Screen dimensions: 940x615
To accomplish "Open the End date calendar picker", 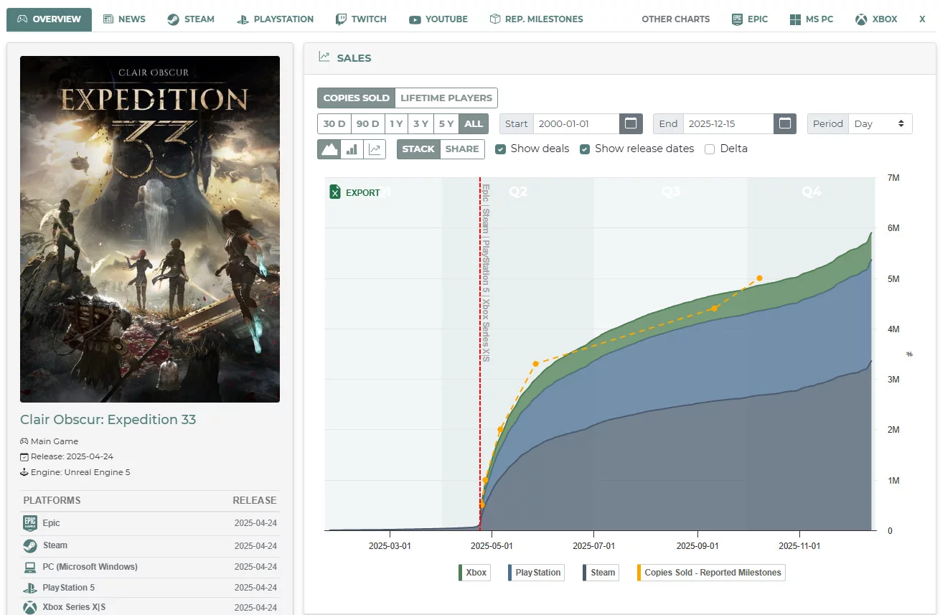I will 785,123.
